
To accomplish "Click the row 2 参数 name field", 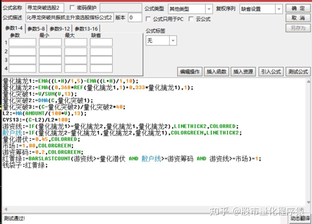I will [23, 52].
